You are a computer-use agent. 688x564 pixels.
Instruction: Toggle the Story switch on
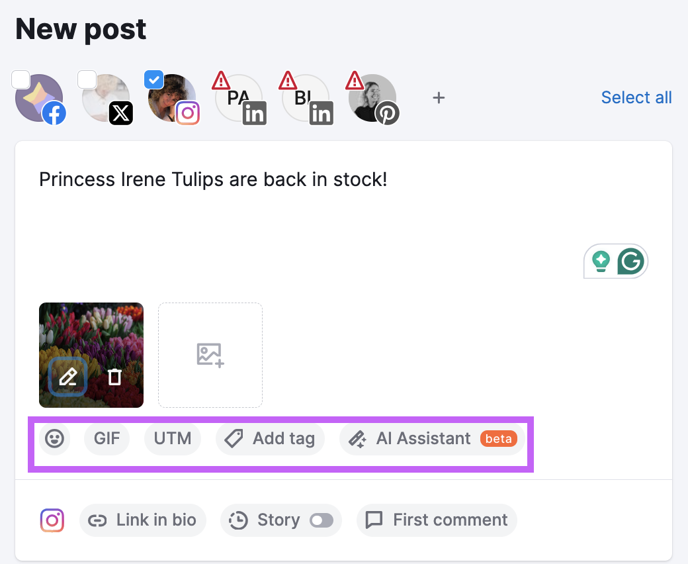tap(322, 520)
